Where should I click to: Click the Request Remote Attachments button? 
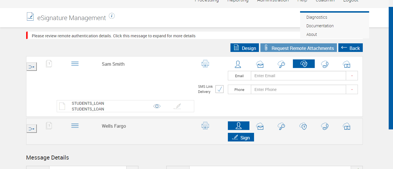pos(299,48)
